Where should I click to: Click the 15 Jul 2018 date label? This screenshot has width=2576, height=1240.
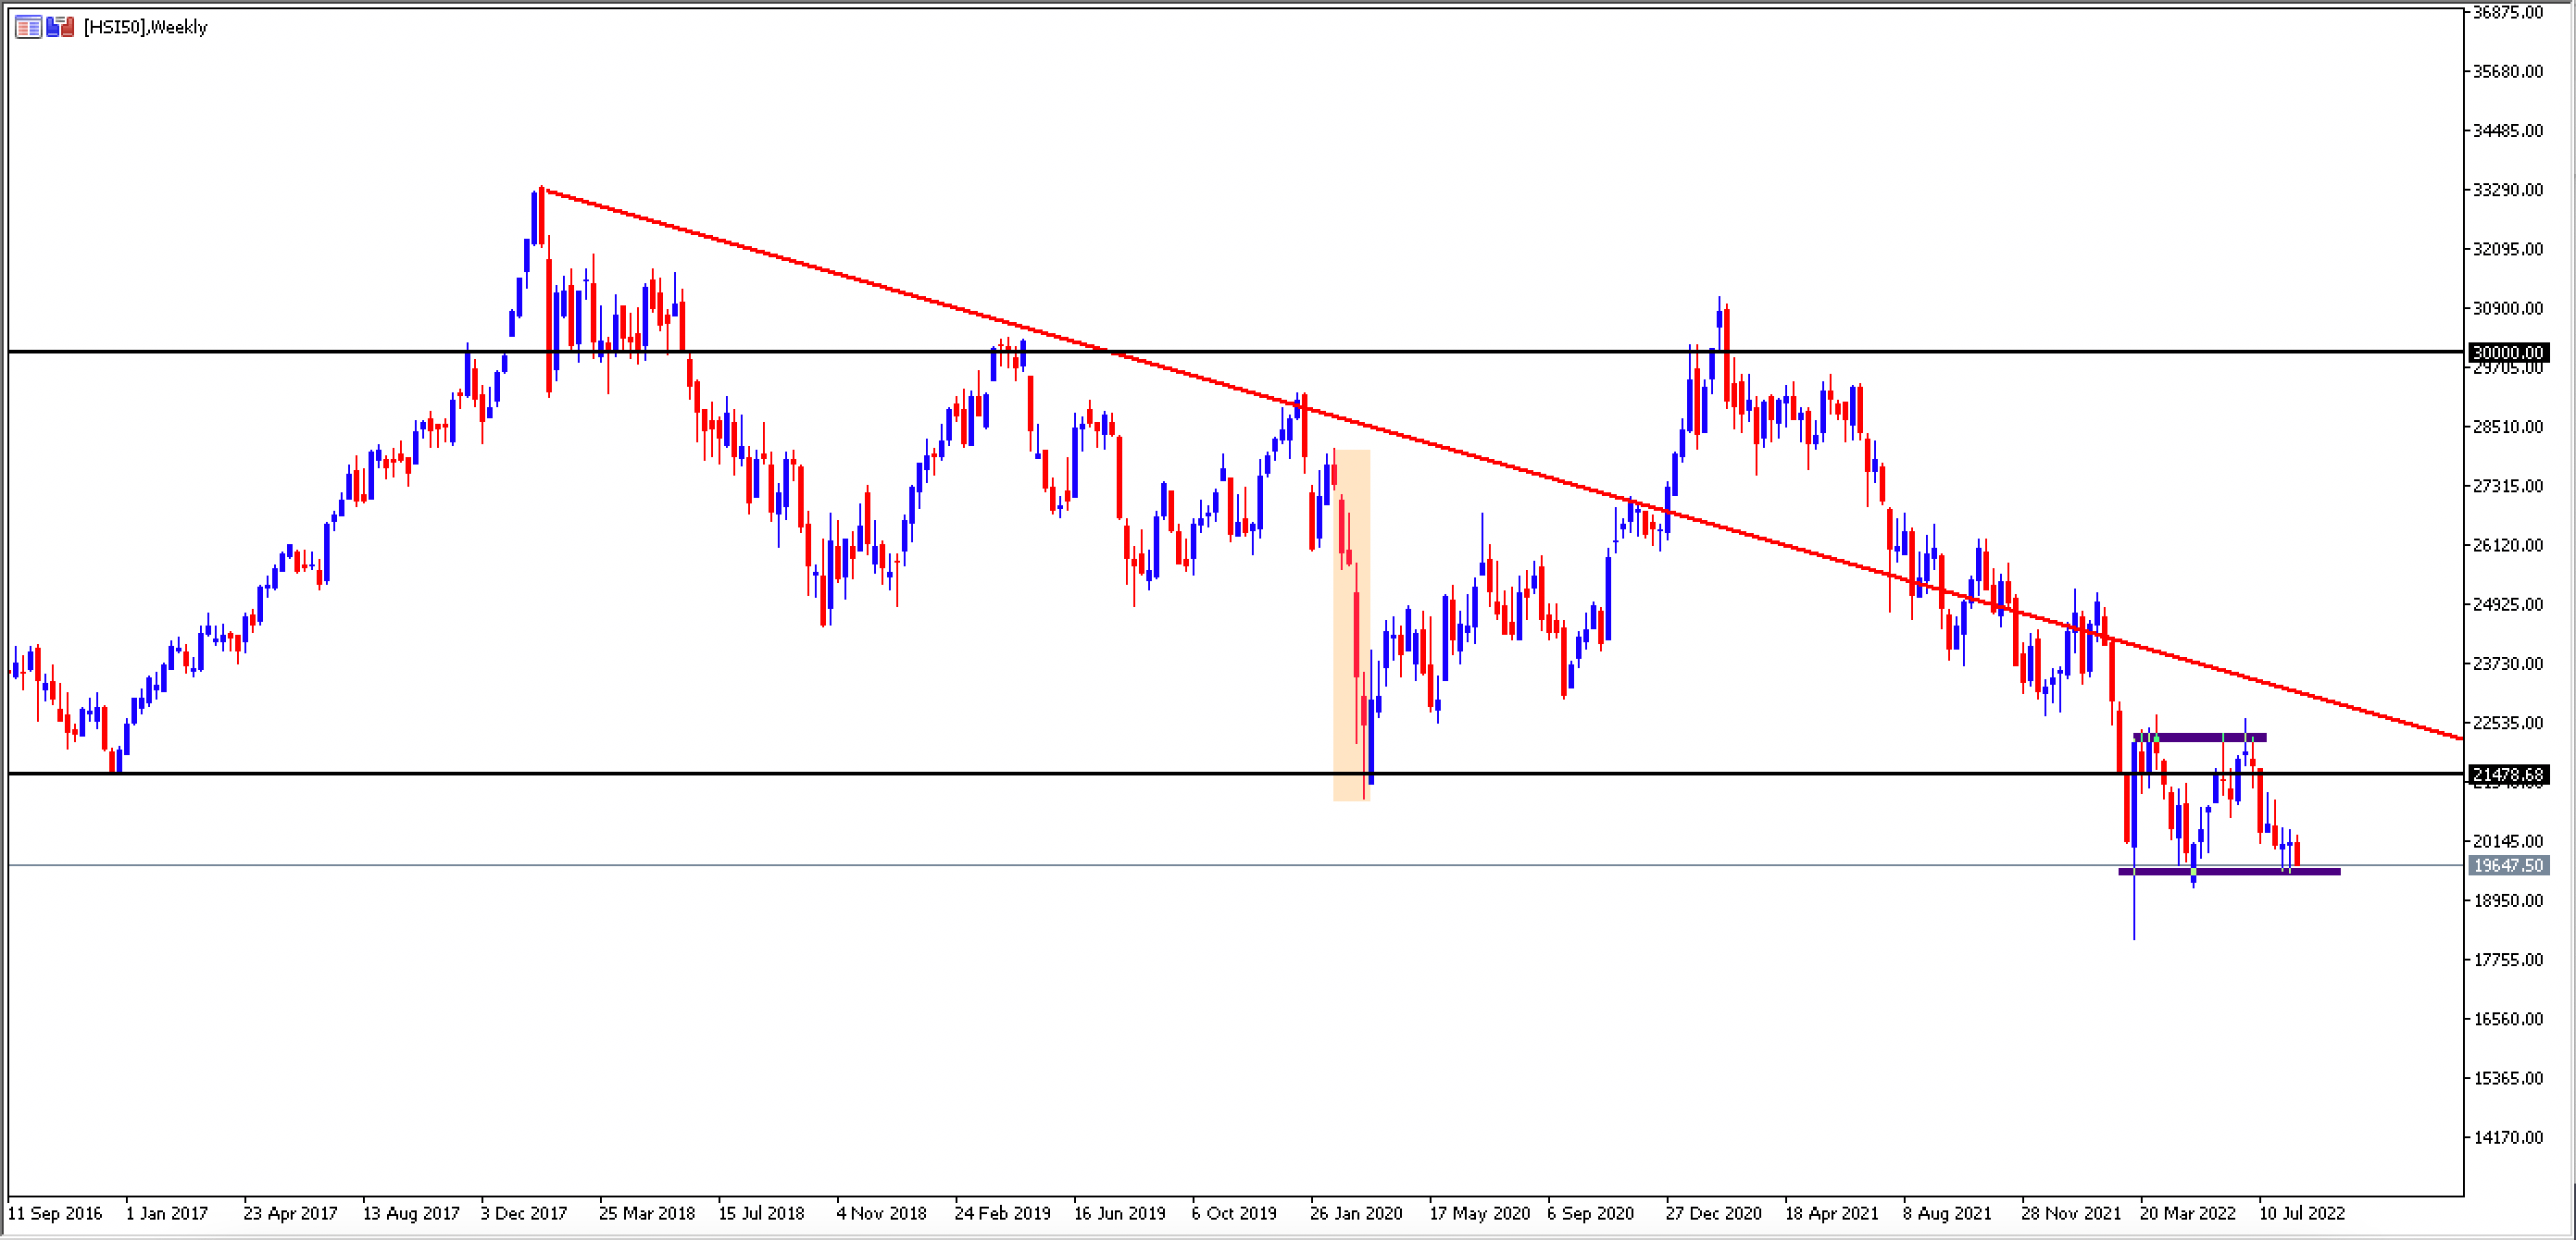click(761, 1213)
